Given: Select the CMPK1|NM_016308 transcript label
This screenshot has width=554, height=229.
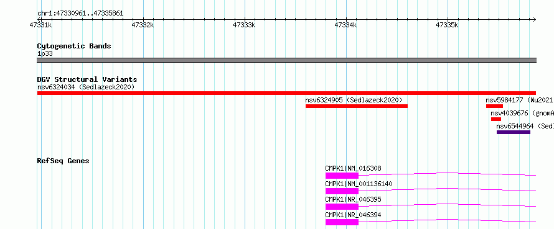Looking at the screenshot, I should 354,168.
